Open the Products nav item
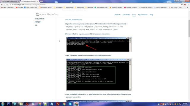Viewport: 190px width, 106px height. tap(118, 15)
